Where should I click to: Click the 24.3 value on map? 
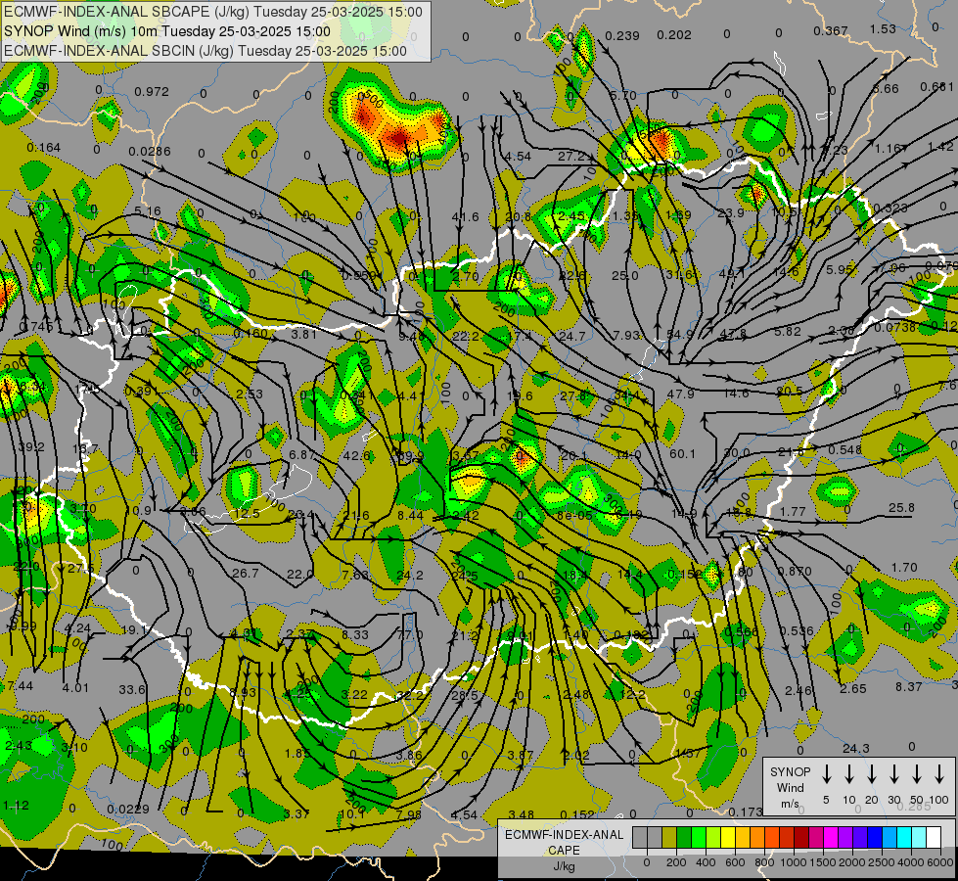pos(855,748)
